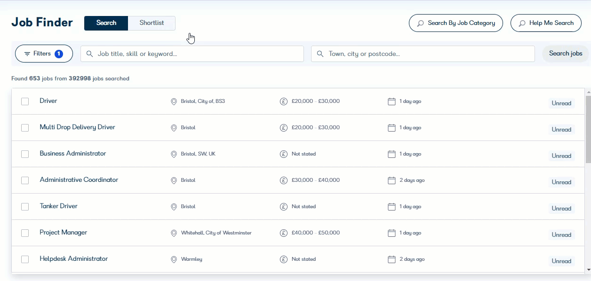Click pound icon beside £30,000 - £40,000

[283, 180]
